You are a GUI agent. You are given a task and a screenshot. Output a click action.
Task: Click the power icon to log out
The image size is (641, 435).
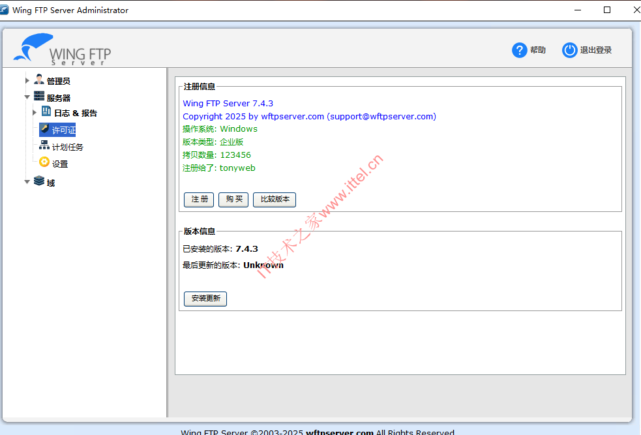(569, 50)
